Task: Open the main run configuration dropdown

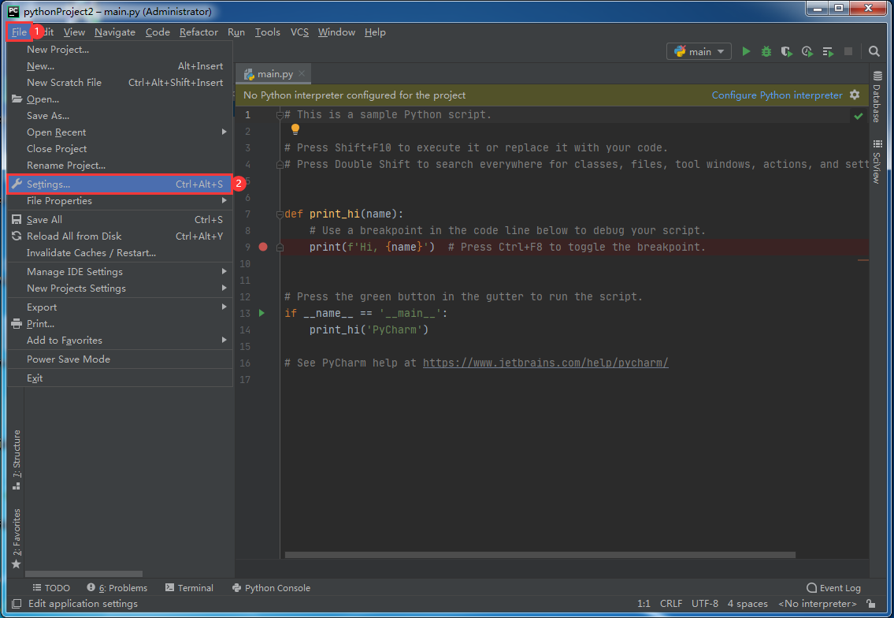Action: (x=699, y=50)
